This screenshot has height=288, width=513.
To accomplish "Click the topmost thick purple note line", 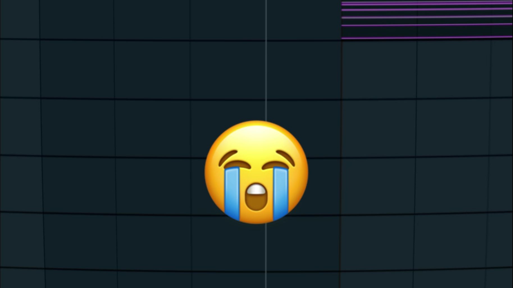I will pyautogui.click(x=427, y=4).
